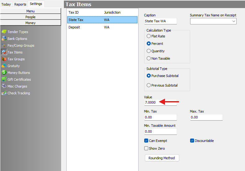Open the Menu settings section
Viewport: 245px width, 171px height.
click(x=31, y=11)
